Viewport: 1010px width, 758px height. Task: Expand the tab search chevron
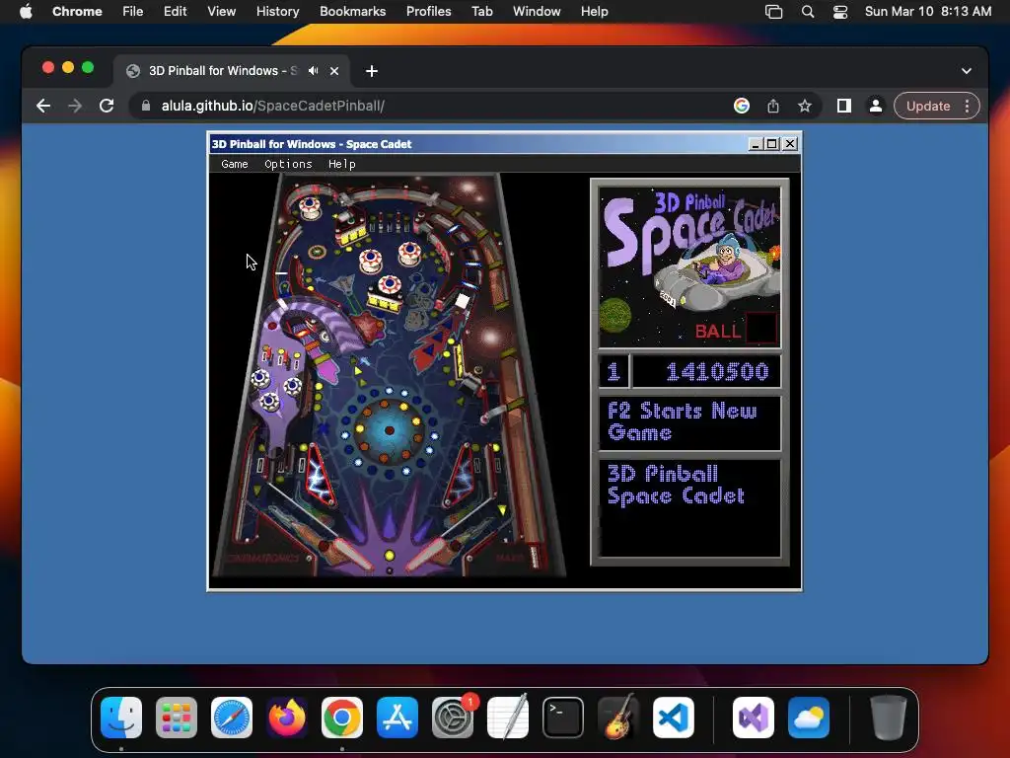(x=967, y=71)
